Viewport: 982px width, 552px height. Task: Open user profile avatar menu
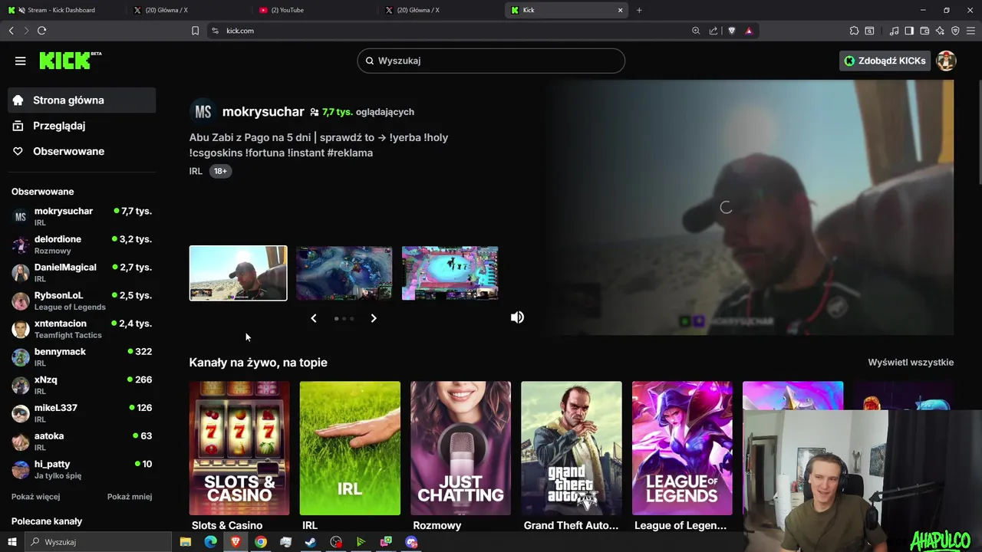click(x=946, y=61)
